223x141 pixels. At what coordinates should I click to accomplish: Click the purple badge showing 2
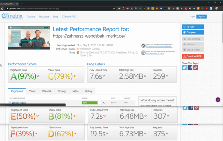tap(218, 100)
